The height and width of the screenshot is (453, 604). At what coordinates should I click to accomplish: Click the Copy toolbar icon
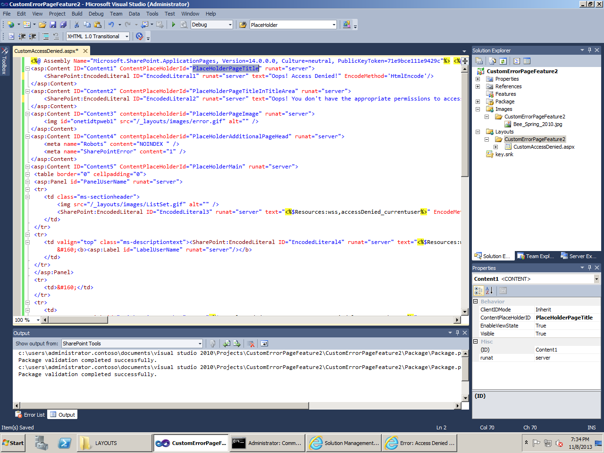coord(87,25)
